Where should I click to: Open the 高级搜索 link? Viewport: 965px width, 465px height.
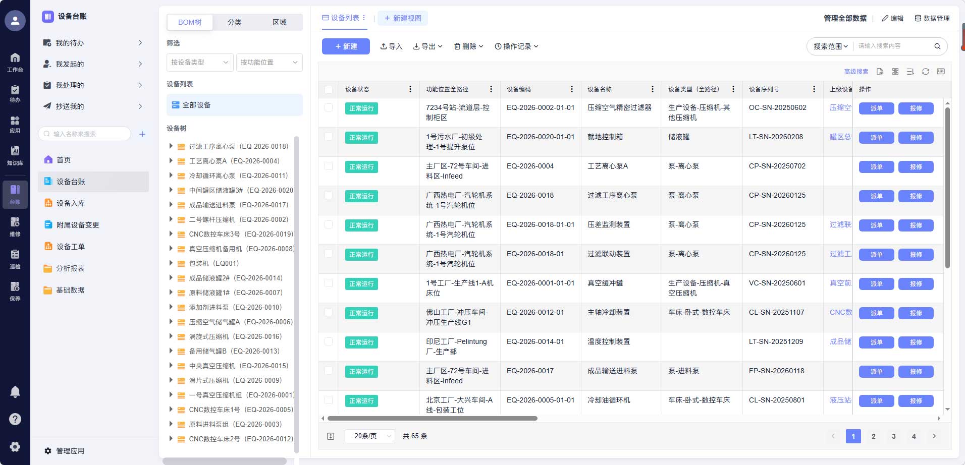pyautogui.click(x=856, y=72)
